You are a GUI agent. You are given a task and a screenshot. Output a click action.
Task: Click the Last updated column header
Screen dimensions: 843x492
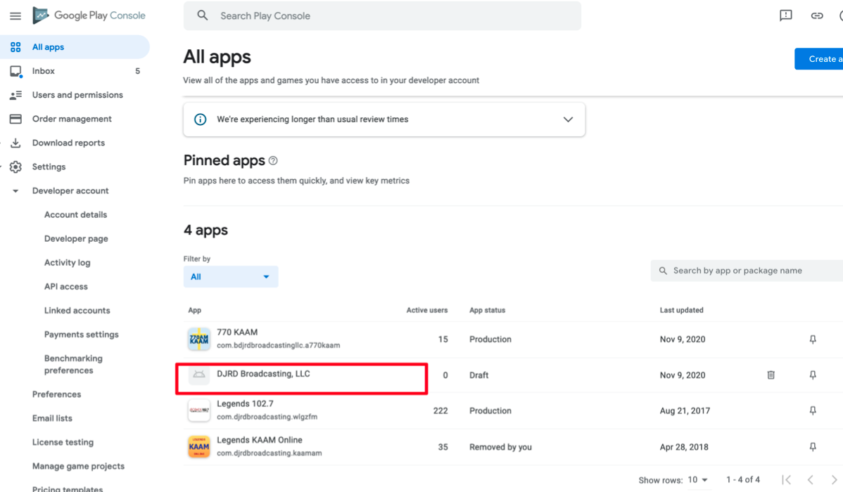[x=682, y=311]
